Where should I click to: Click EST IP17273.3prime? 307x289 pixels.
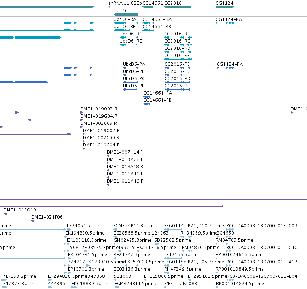[x=4, y=280]
